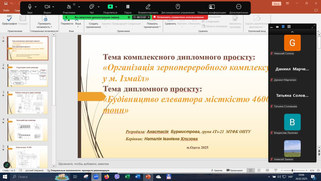Expand Zoom video panel to full screen
This screenshot has height=181, width=321.
pos(314,27)
